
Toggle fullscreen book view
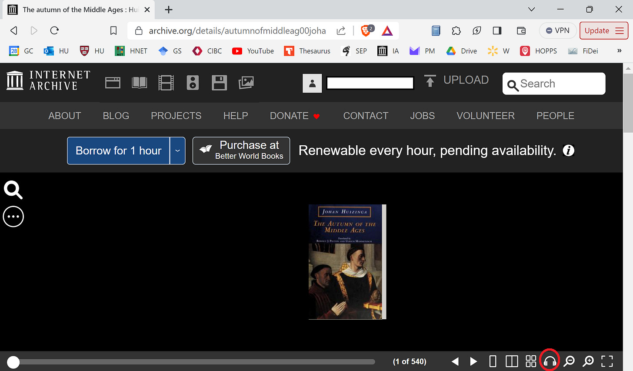pyautogui.click(x=607, y=361)
